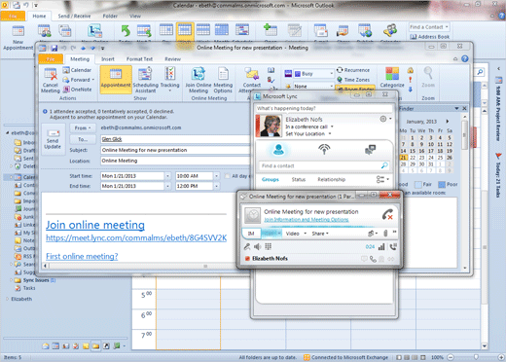Switch to the Format Text tab
Screen dimensions: 506x362
click(x=139, y=59)
